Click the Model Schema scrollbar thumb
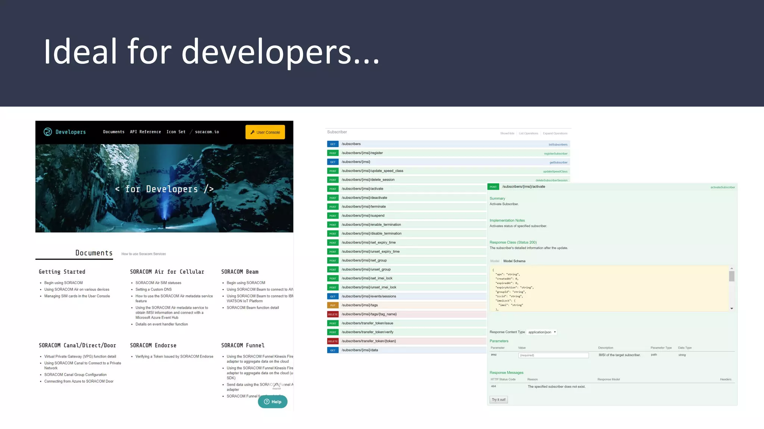 click(732, 276)
